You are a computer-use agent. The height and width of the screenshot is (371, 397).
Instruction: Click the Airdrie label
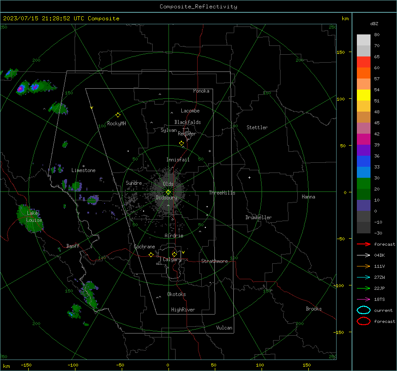[174, 236]
